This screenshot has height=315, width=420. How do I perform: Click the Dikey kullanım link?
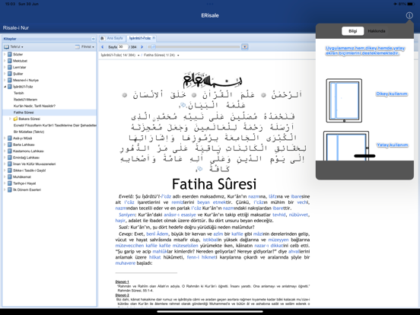click(392, 94)
